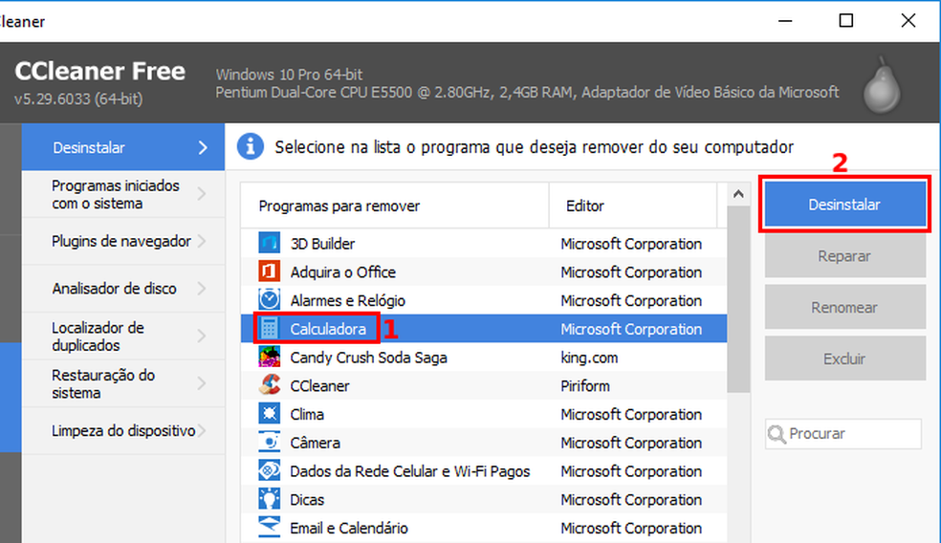
Task: Select the Calculadora entry
Action: tap(484, 328)
